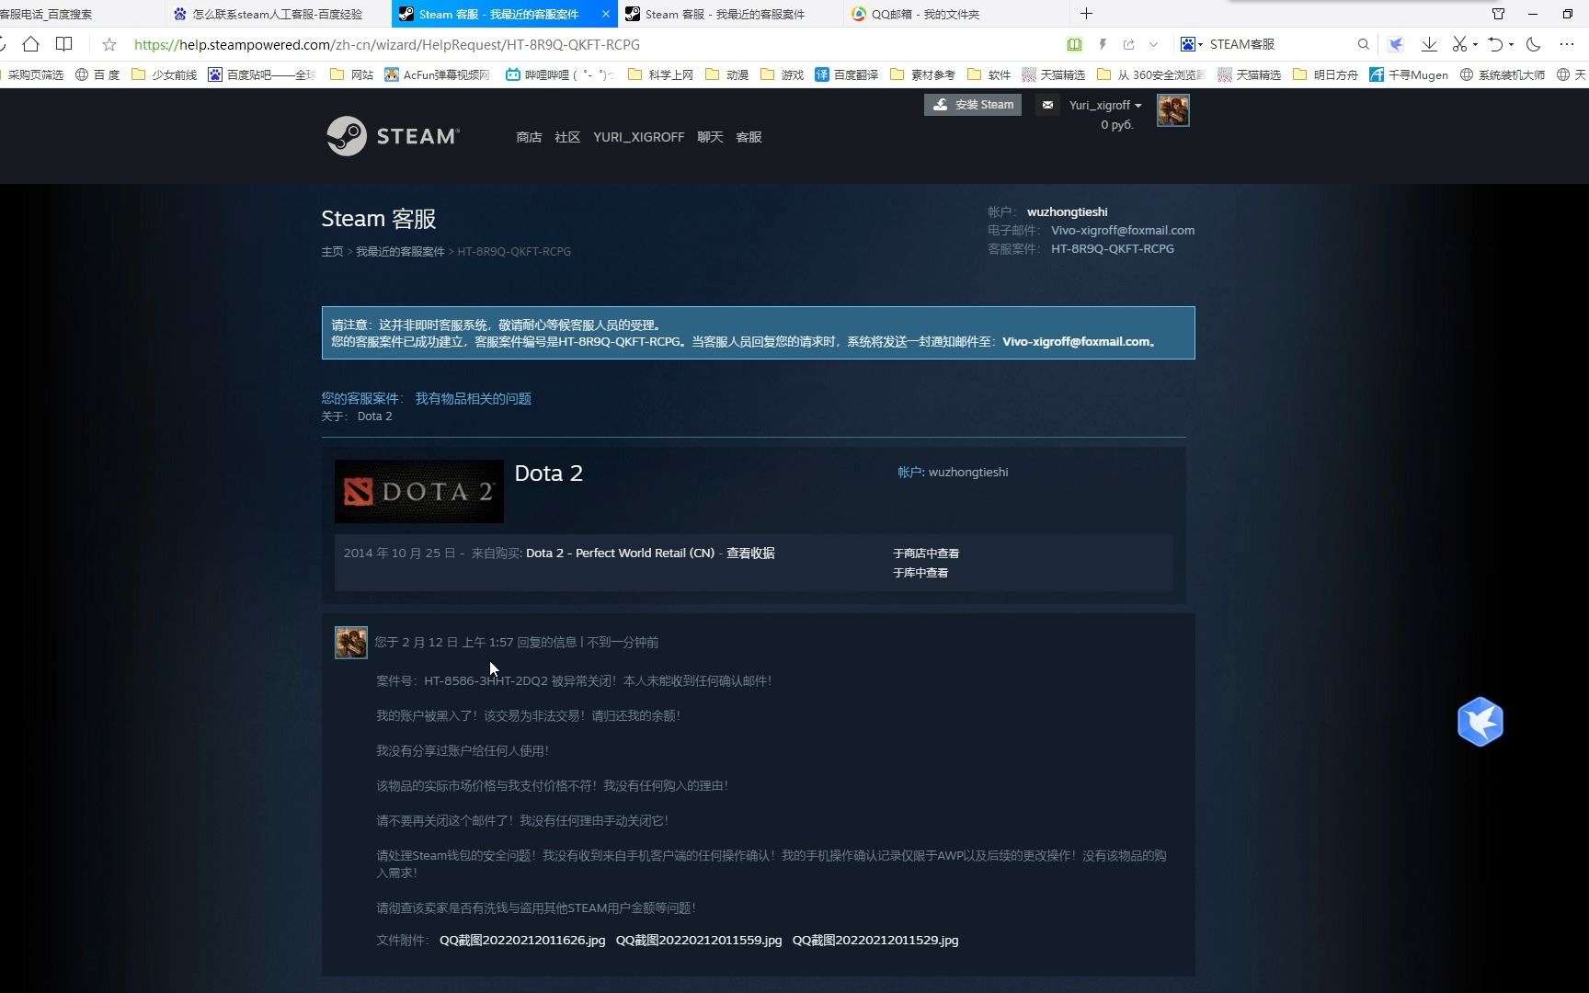Open YURI_XIGROFF profile menu
The height and width of the screenshot is (993, 1589).
pos(638,137)
